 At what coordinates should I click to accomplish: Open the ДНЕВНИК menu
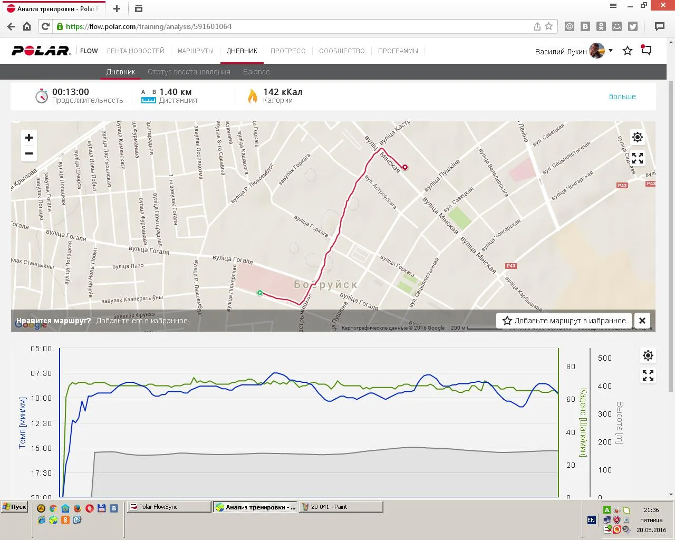pos(242,51)
